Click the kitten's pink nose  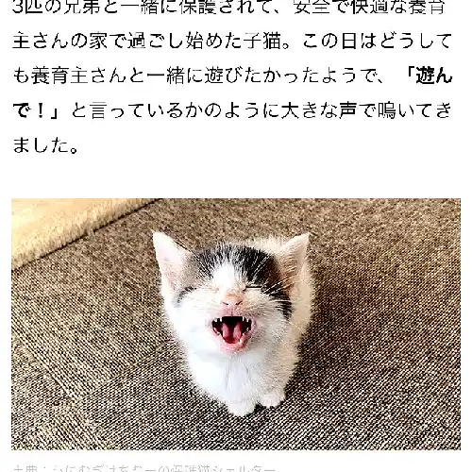[x=232, y=299]
